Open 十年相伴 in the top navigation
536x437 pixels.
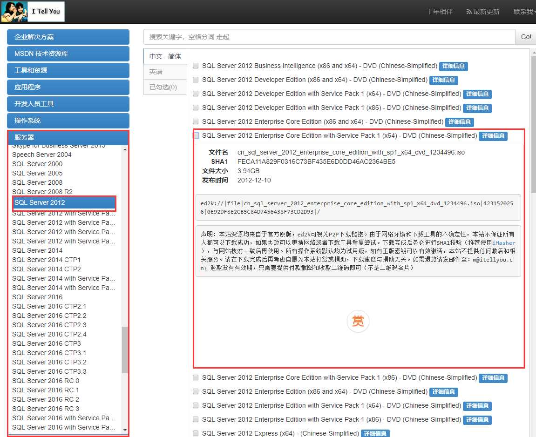tap(440, 12)
